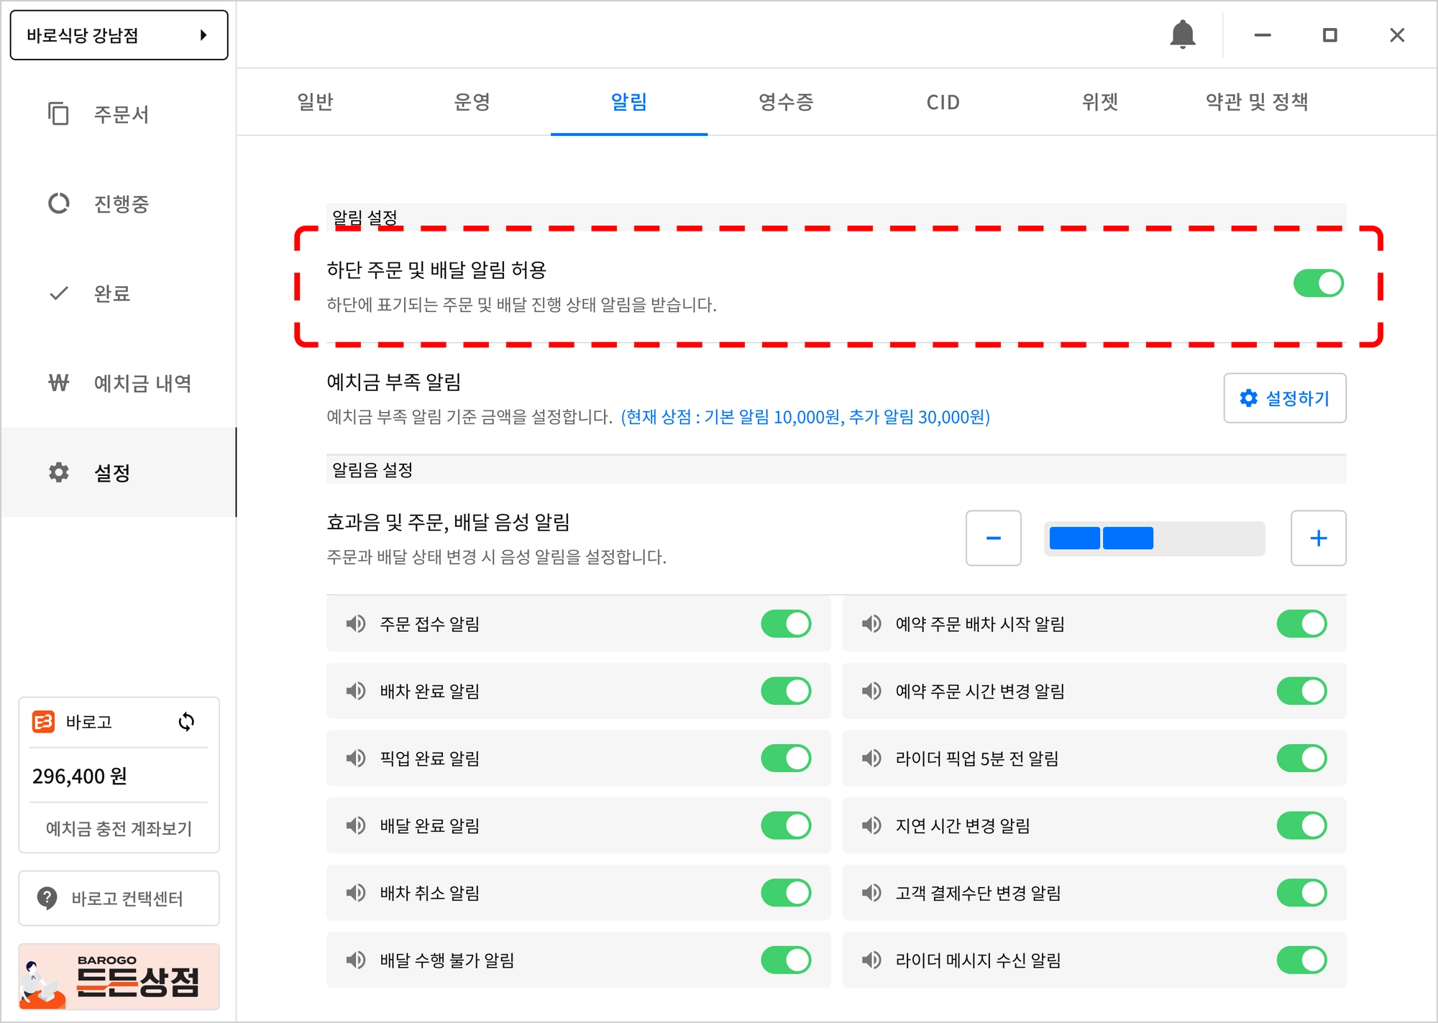
Task: Turn off 배차 완료 알림 toggle
Action: pos(786,691)
